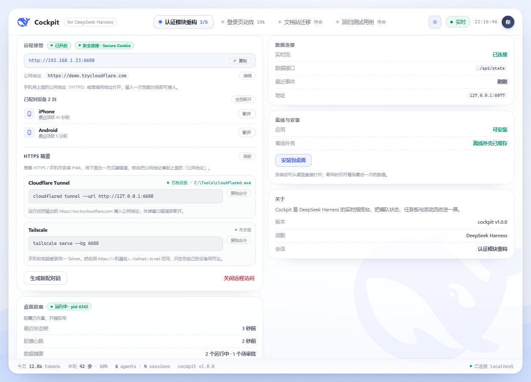This screenshot has height=382, width=531.
Task: Switch to the 文档站迁移 session tab
Action: 300,22
